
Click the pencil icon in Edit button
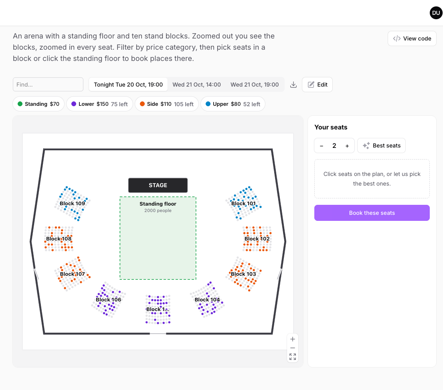click(311, 85)
